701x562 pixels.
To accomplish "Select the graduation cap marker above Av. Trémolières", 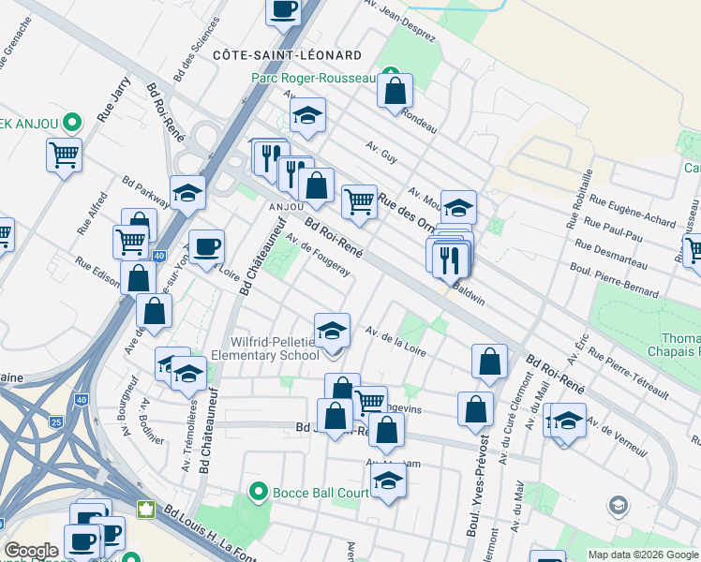I will coord(188,376).
